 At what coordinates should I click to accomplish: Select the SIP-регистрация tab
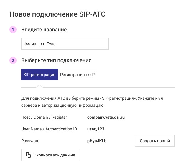40,75
